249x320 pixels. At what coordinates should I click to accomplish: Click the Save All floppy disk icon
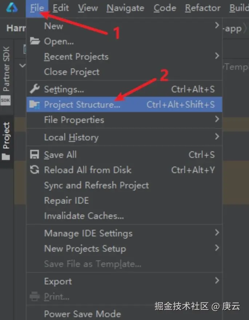pos(35,155)
